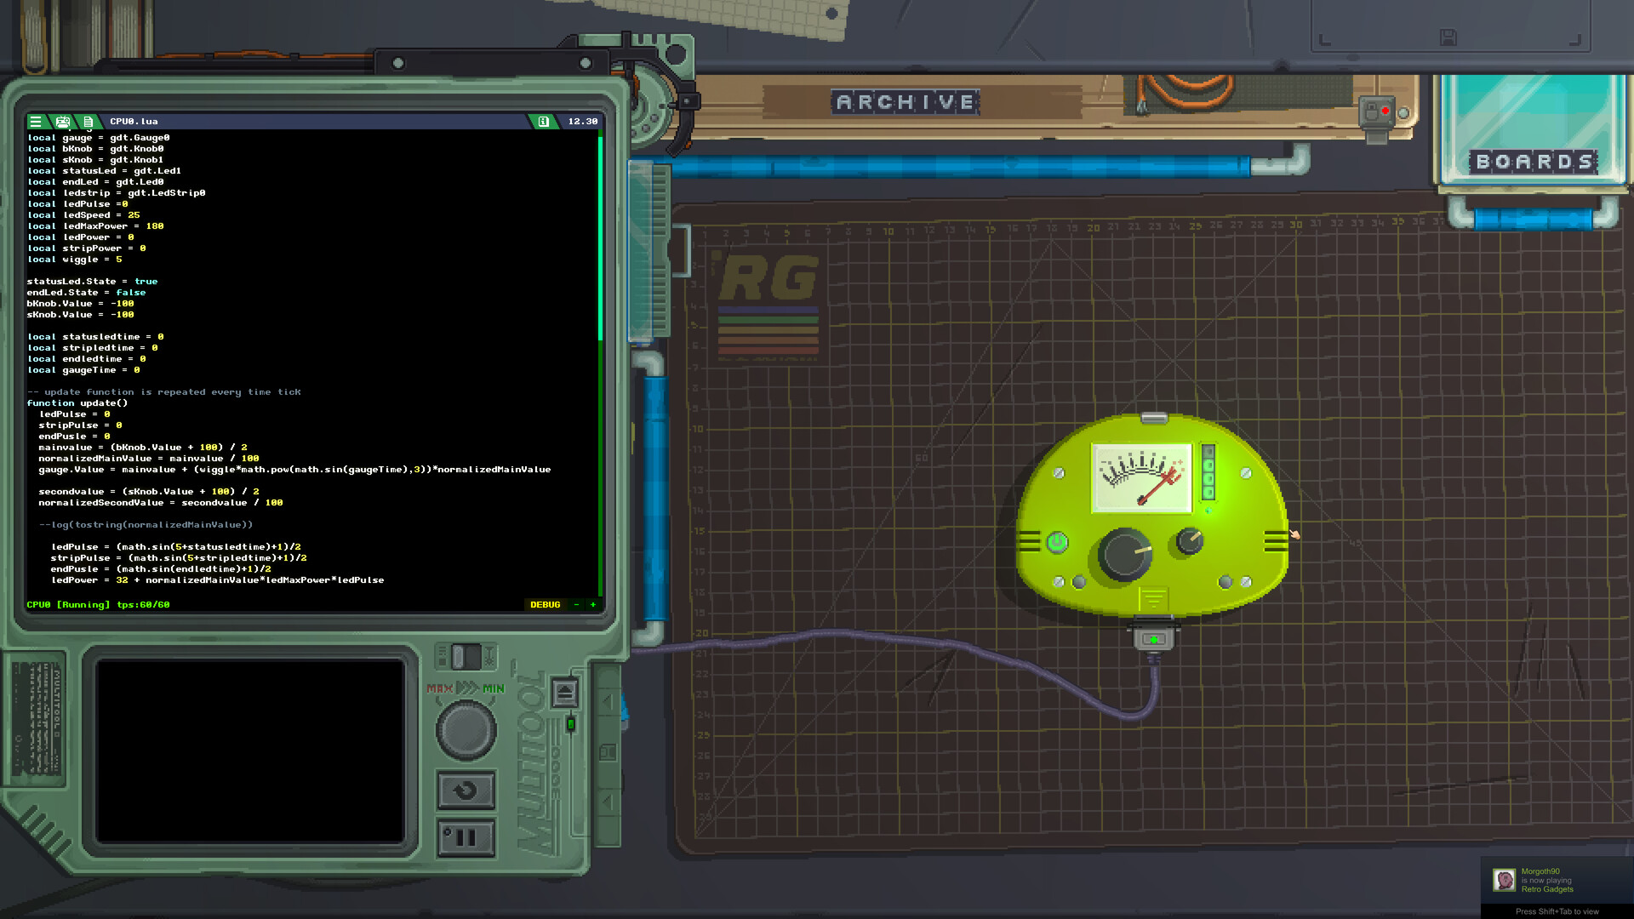Open the hamburger menu in the code editor

36,121
